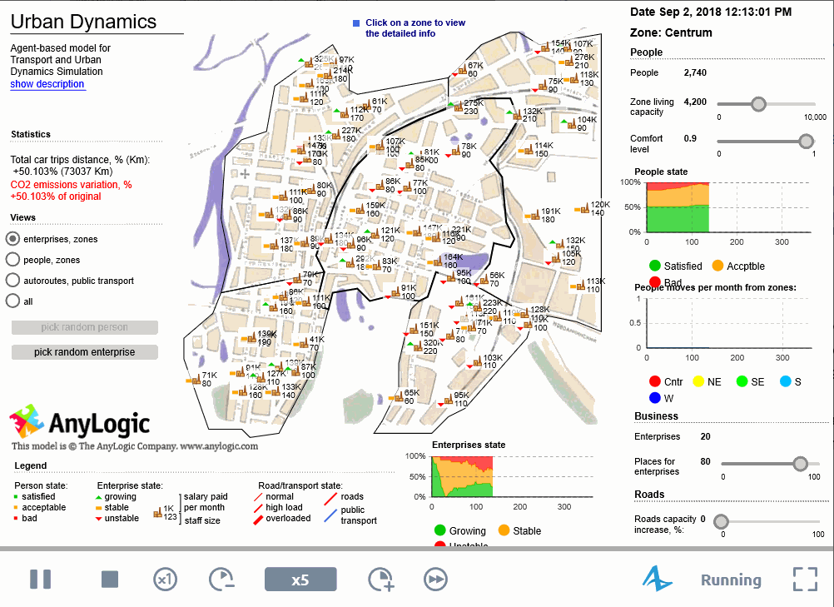This screenshot has width=834, height=607.
Task: Click the Zone: Centrum heading
Action: 671,32
